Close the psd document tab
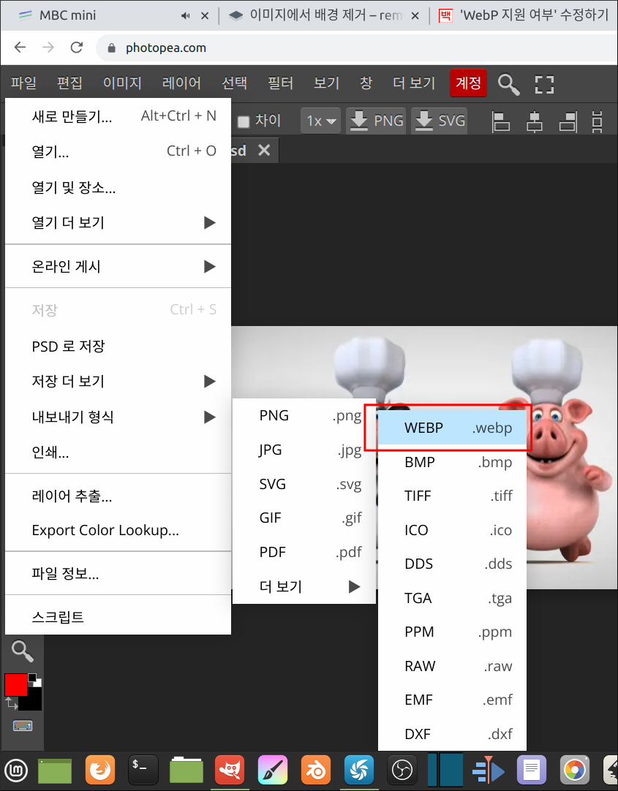The height and width of the screenshot is (791, 618). coord(264,150)
